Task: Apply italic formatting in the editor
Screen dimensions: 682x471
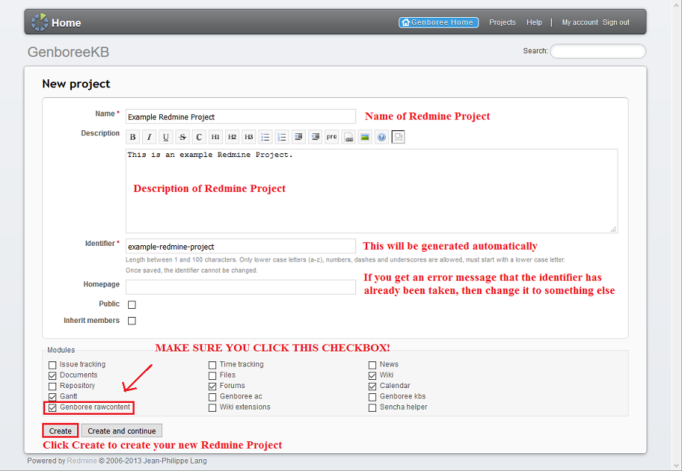Action: point(149,137)
